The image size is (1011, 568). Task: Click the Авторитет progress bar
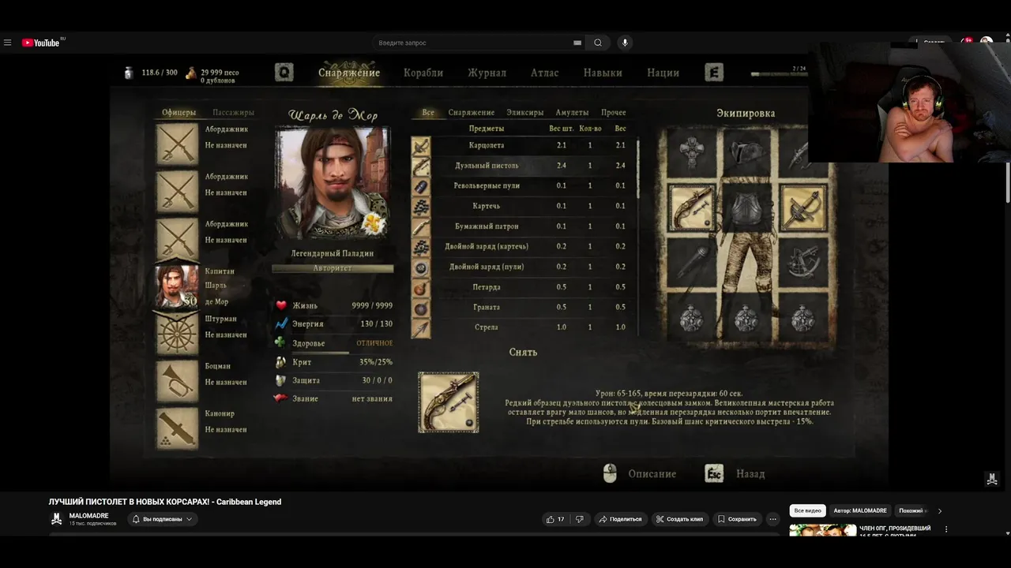[x=333, y=268]
